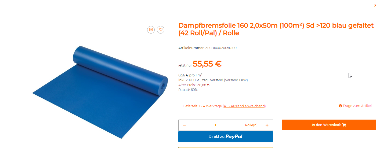Decrease quantity with the minus button

coord(184,125)
